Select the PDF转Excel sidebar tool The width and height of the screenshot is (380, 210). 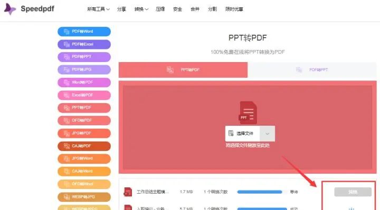pyautogui.click(x=84, y=44)
